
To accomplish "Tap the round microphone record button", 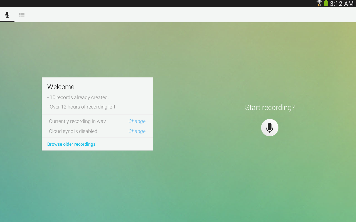I will 270,128.
